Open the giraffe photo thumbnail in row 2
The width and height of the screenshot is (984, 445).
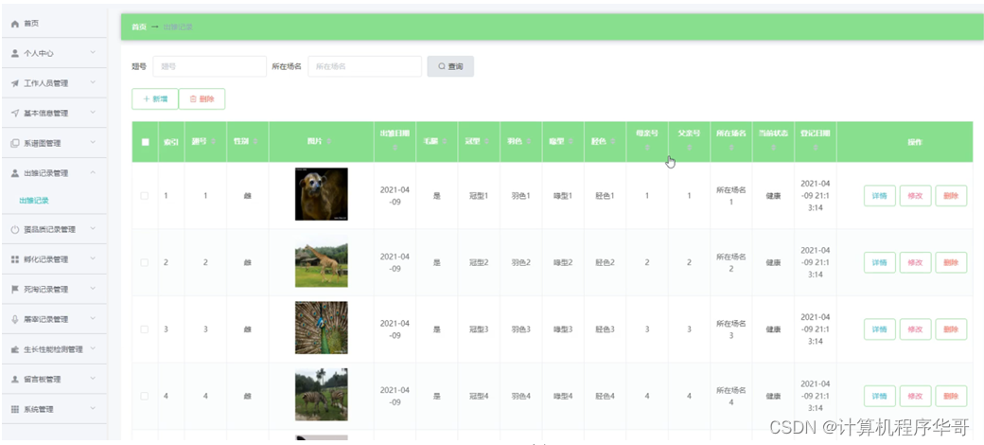click(x=322, y=261)
